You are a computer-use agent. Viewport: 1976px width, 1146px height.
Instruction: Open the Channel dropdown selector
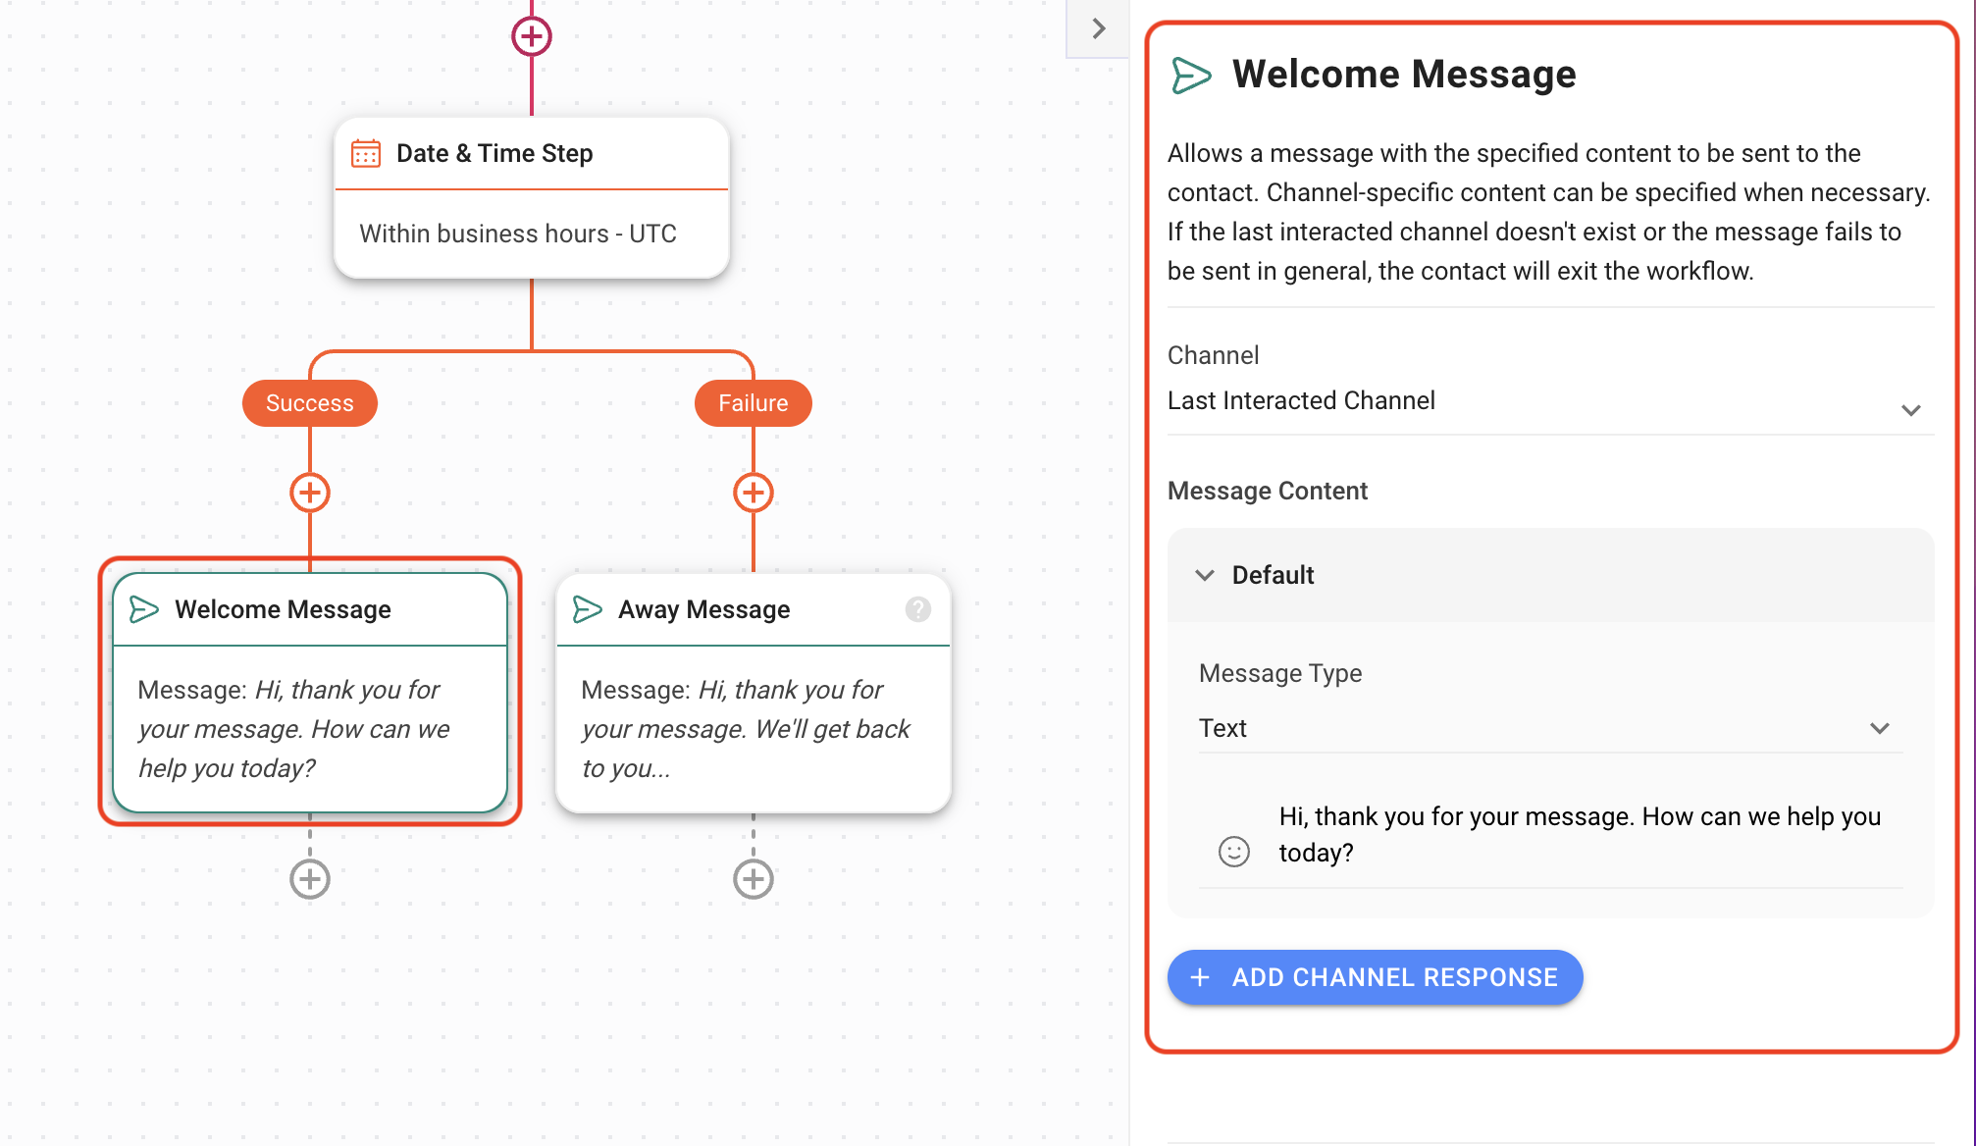[x=1548, y=399]
